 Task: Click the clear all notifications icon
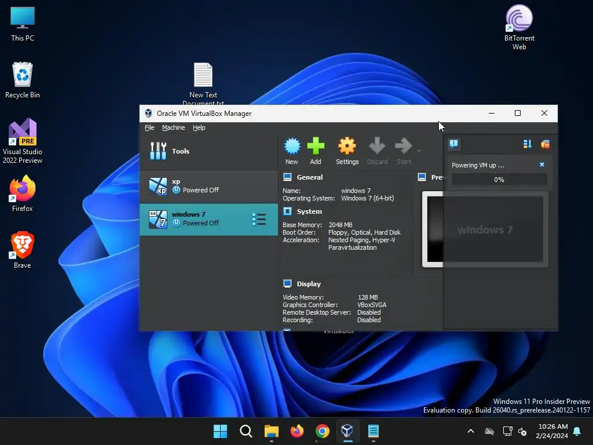[545, 144]
